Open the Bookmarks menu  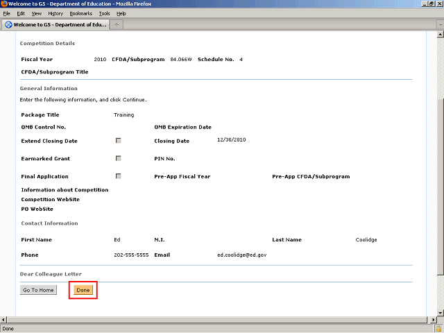click(x=81, y=13)
